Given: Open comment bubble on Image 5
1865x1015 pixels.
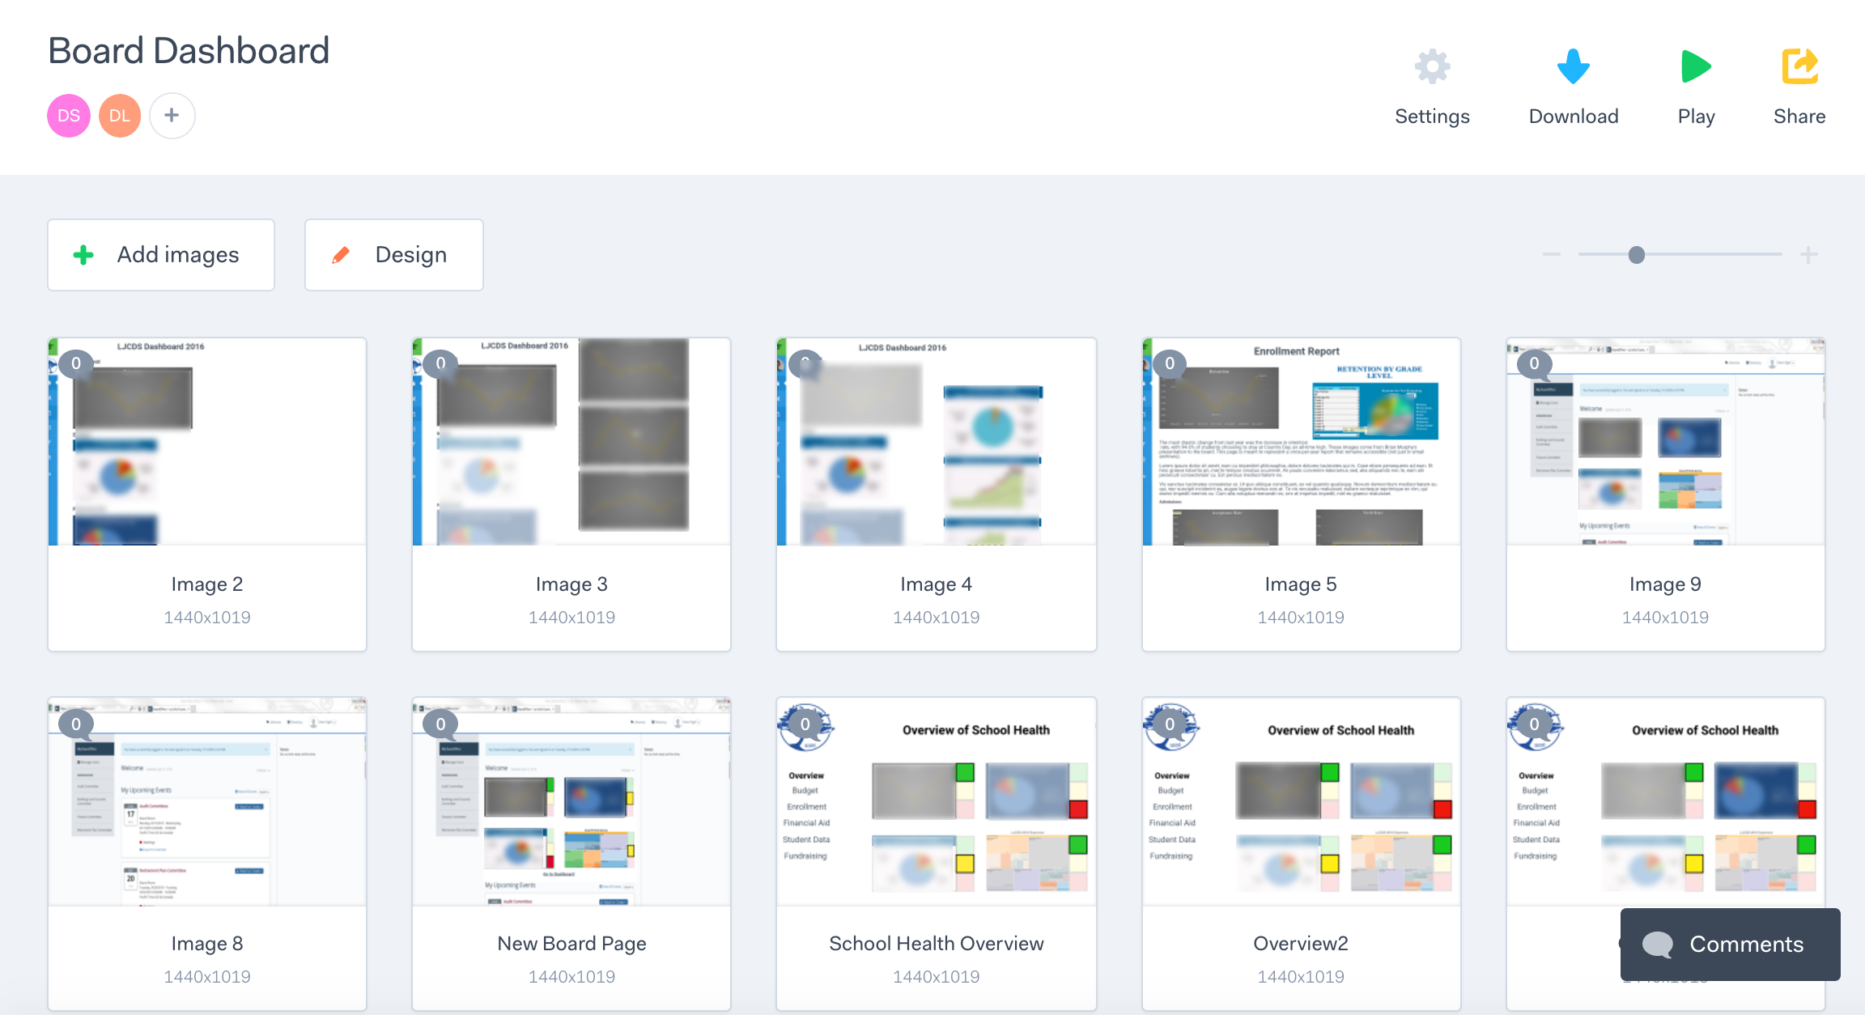Looking at the screenshot, I should pos(1170,364).
